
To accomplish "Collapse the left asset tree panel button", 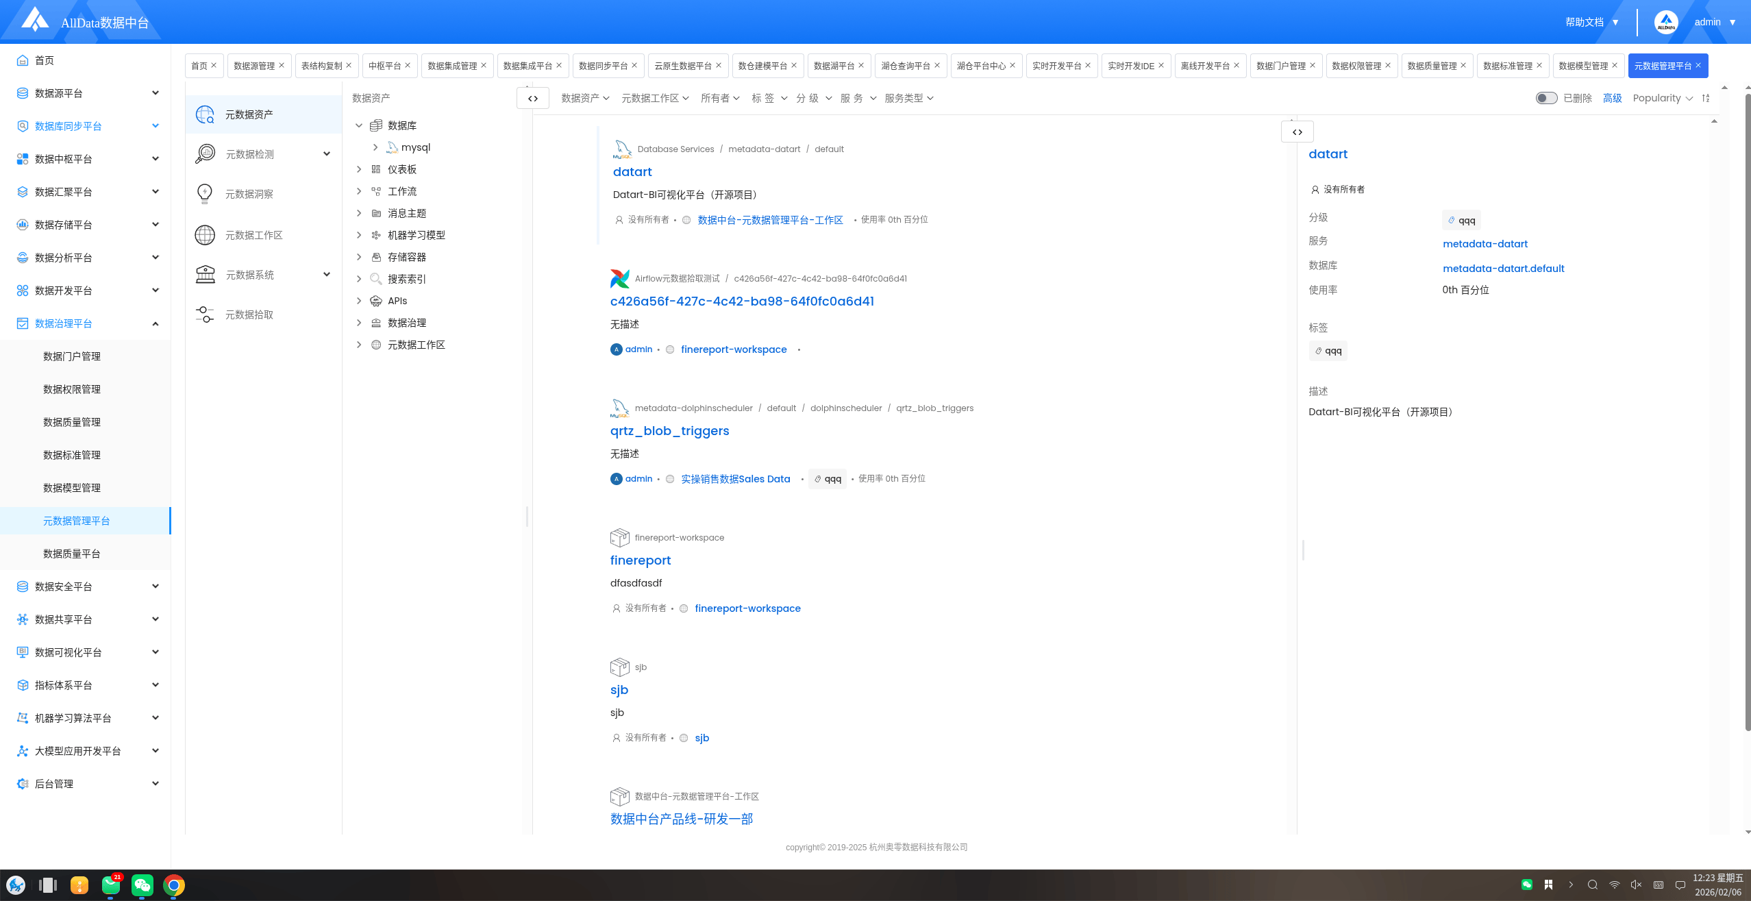I will point(533,98).
